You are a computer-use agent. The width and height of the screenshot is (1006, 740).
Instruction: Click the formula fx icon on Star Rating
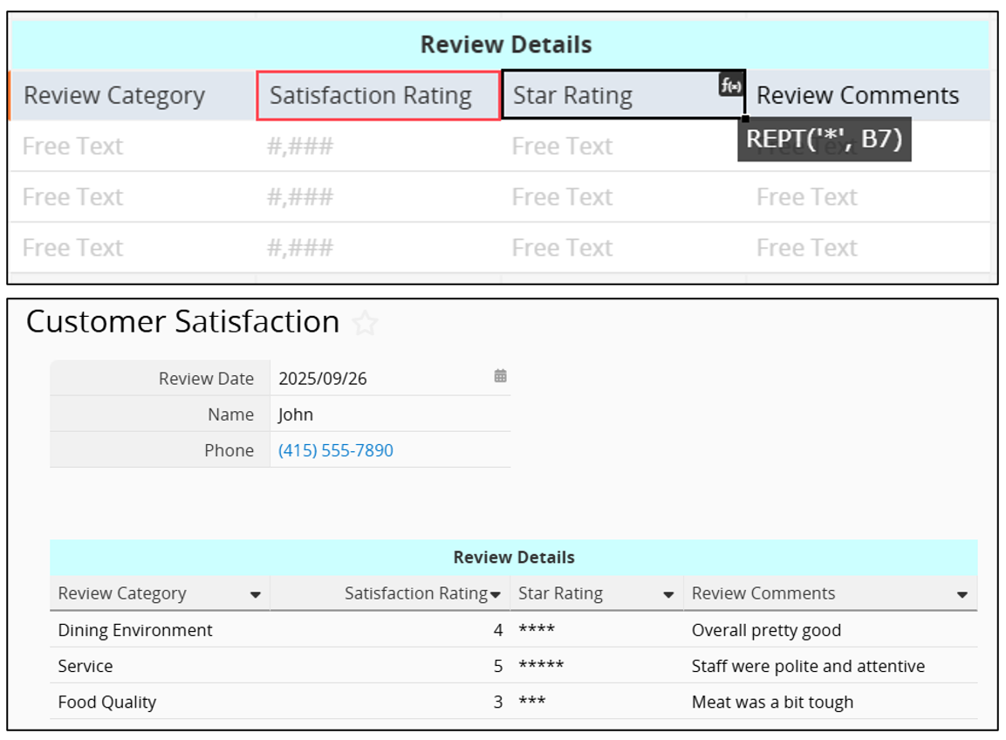pyautogui.click(x=731, y=85)
